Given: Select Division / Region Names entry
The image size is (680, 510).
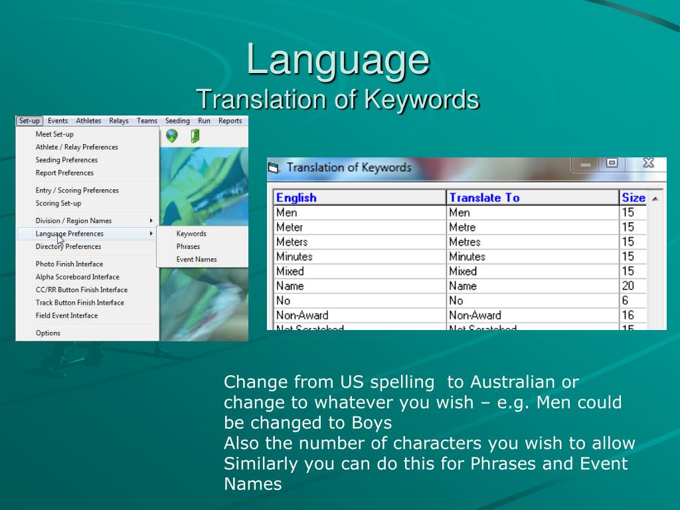Looking at the screenshot, I should click(x=88, y=220).
